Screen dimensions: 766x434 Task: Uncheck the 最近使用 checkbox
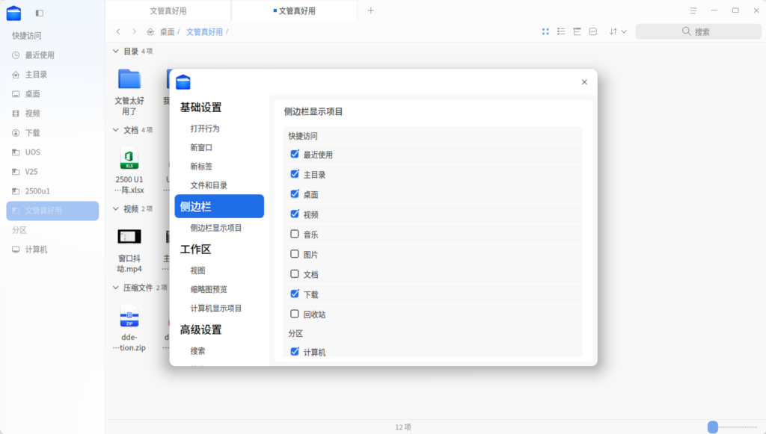pyautogui.click(x=295, y=155)
